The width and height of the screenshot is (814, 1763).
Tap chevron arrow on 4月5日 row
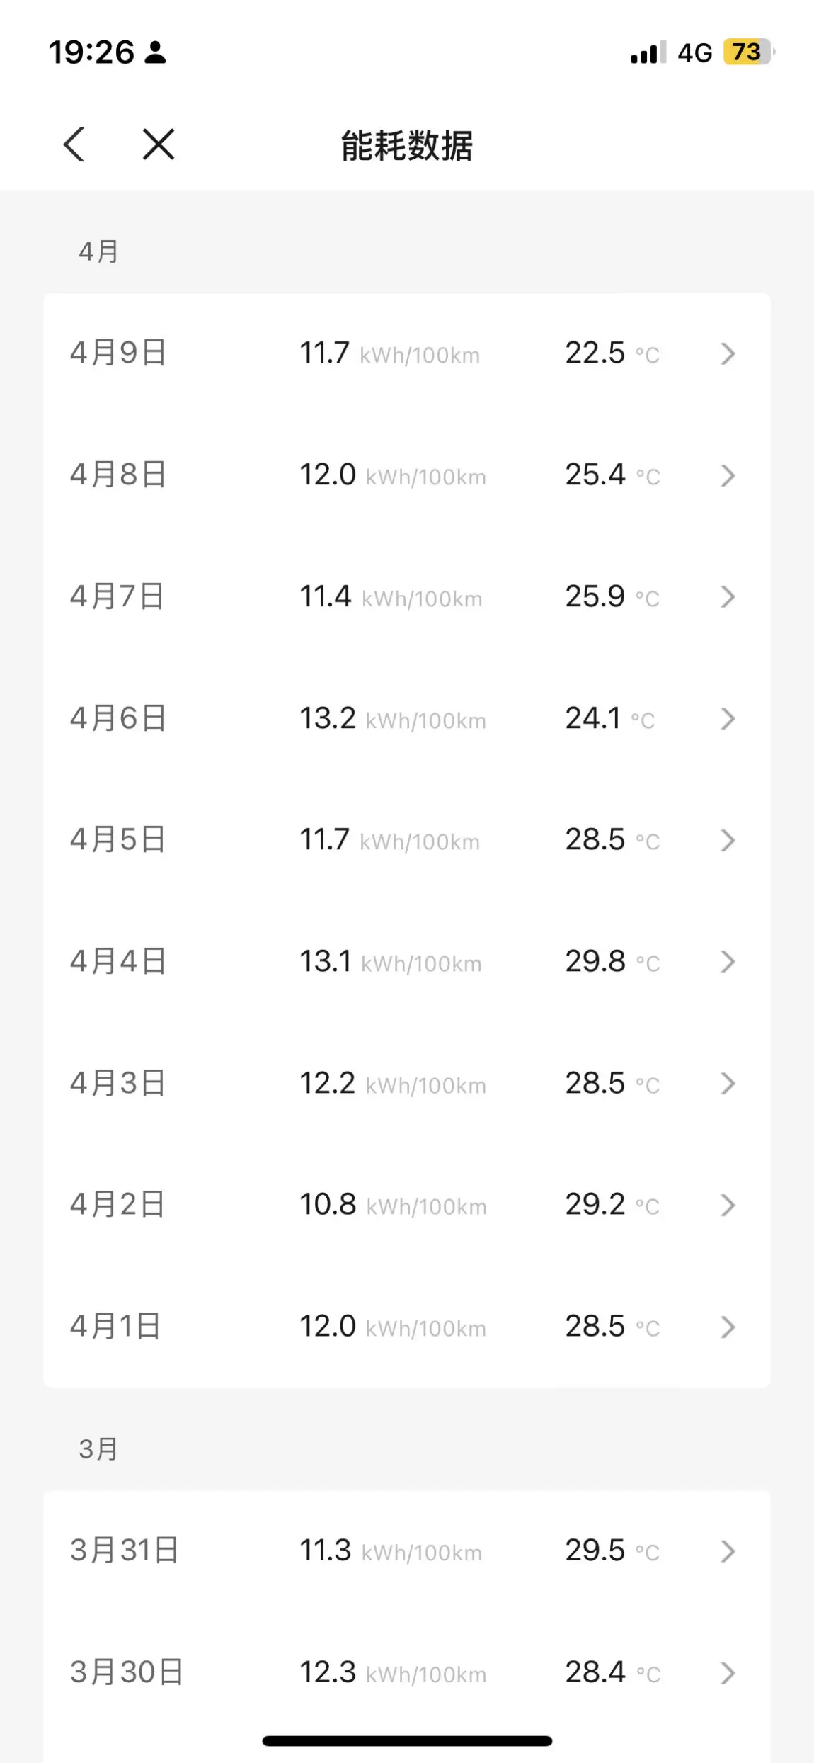pos(728,841)
